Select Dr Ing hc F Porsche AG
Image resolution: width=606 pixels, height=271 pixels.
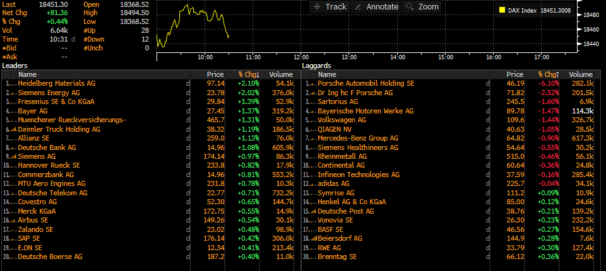pyautogui.click(x=355, y=93)
